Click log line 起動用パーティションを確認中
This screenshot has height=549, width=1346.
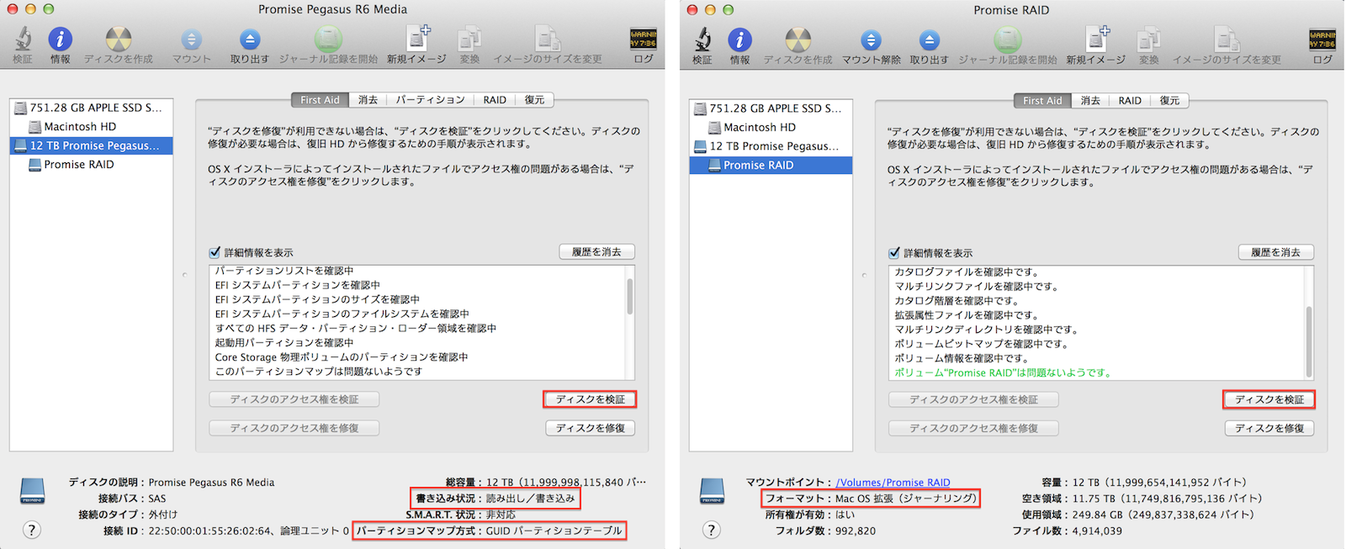284,342
